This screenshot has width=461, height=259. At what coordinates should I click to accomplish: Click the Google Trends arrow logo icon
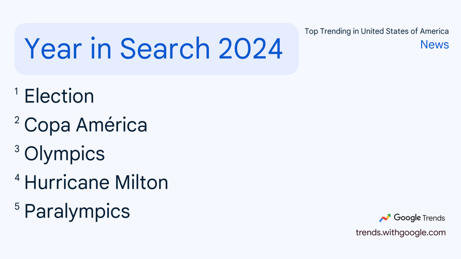tap(384, 218)
